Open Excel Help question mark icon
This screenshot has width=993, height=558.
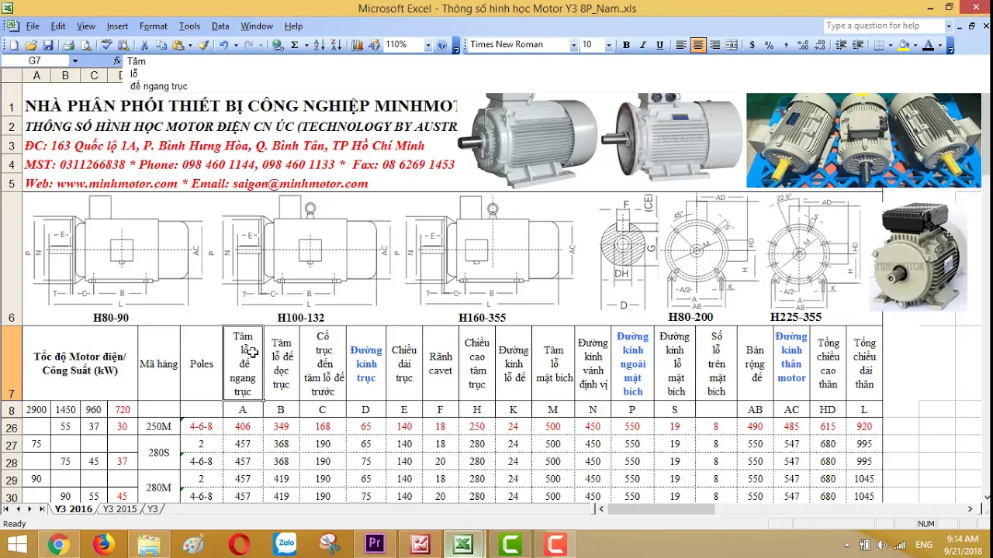(441, 45)
